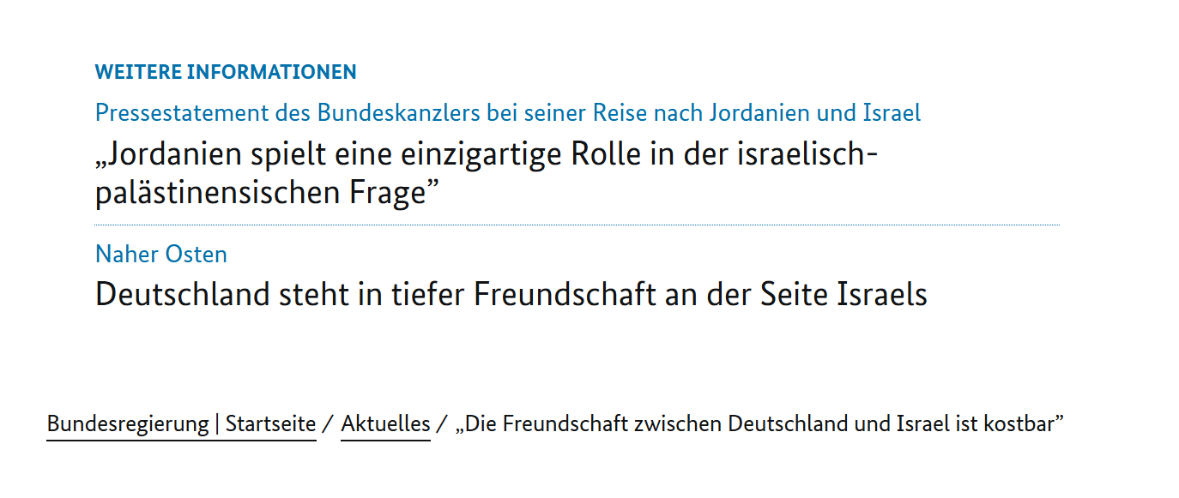Go to "Bundesregierung | Startseite" breadcrumb link
The width and height of the screenshot is (1179, 498).
(181, 423)
